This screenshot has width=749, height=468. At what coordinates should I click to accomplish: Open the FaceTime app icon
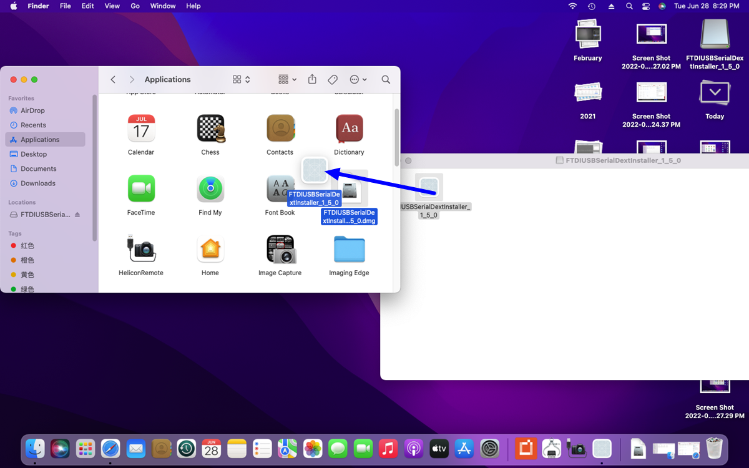click(141, 189)
